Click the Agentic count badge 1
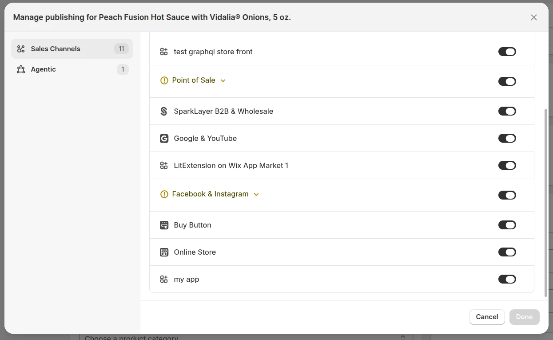The image size is (553, 340). (x=123, y=69)
